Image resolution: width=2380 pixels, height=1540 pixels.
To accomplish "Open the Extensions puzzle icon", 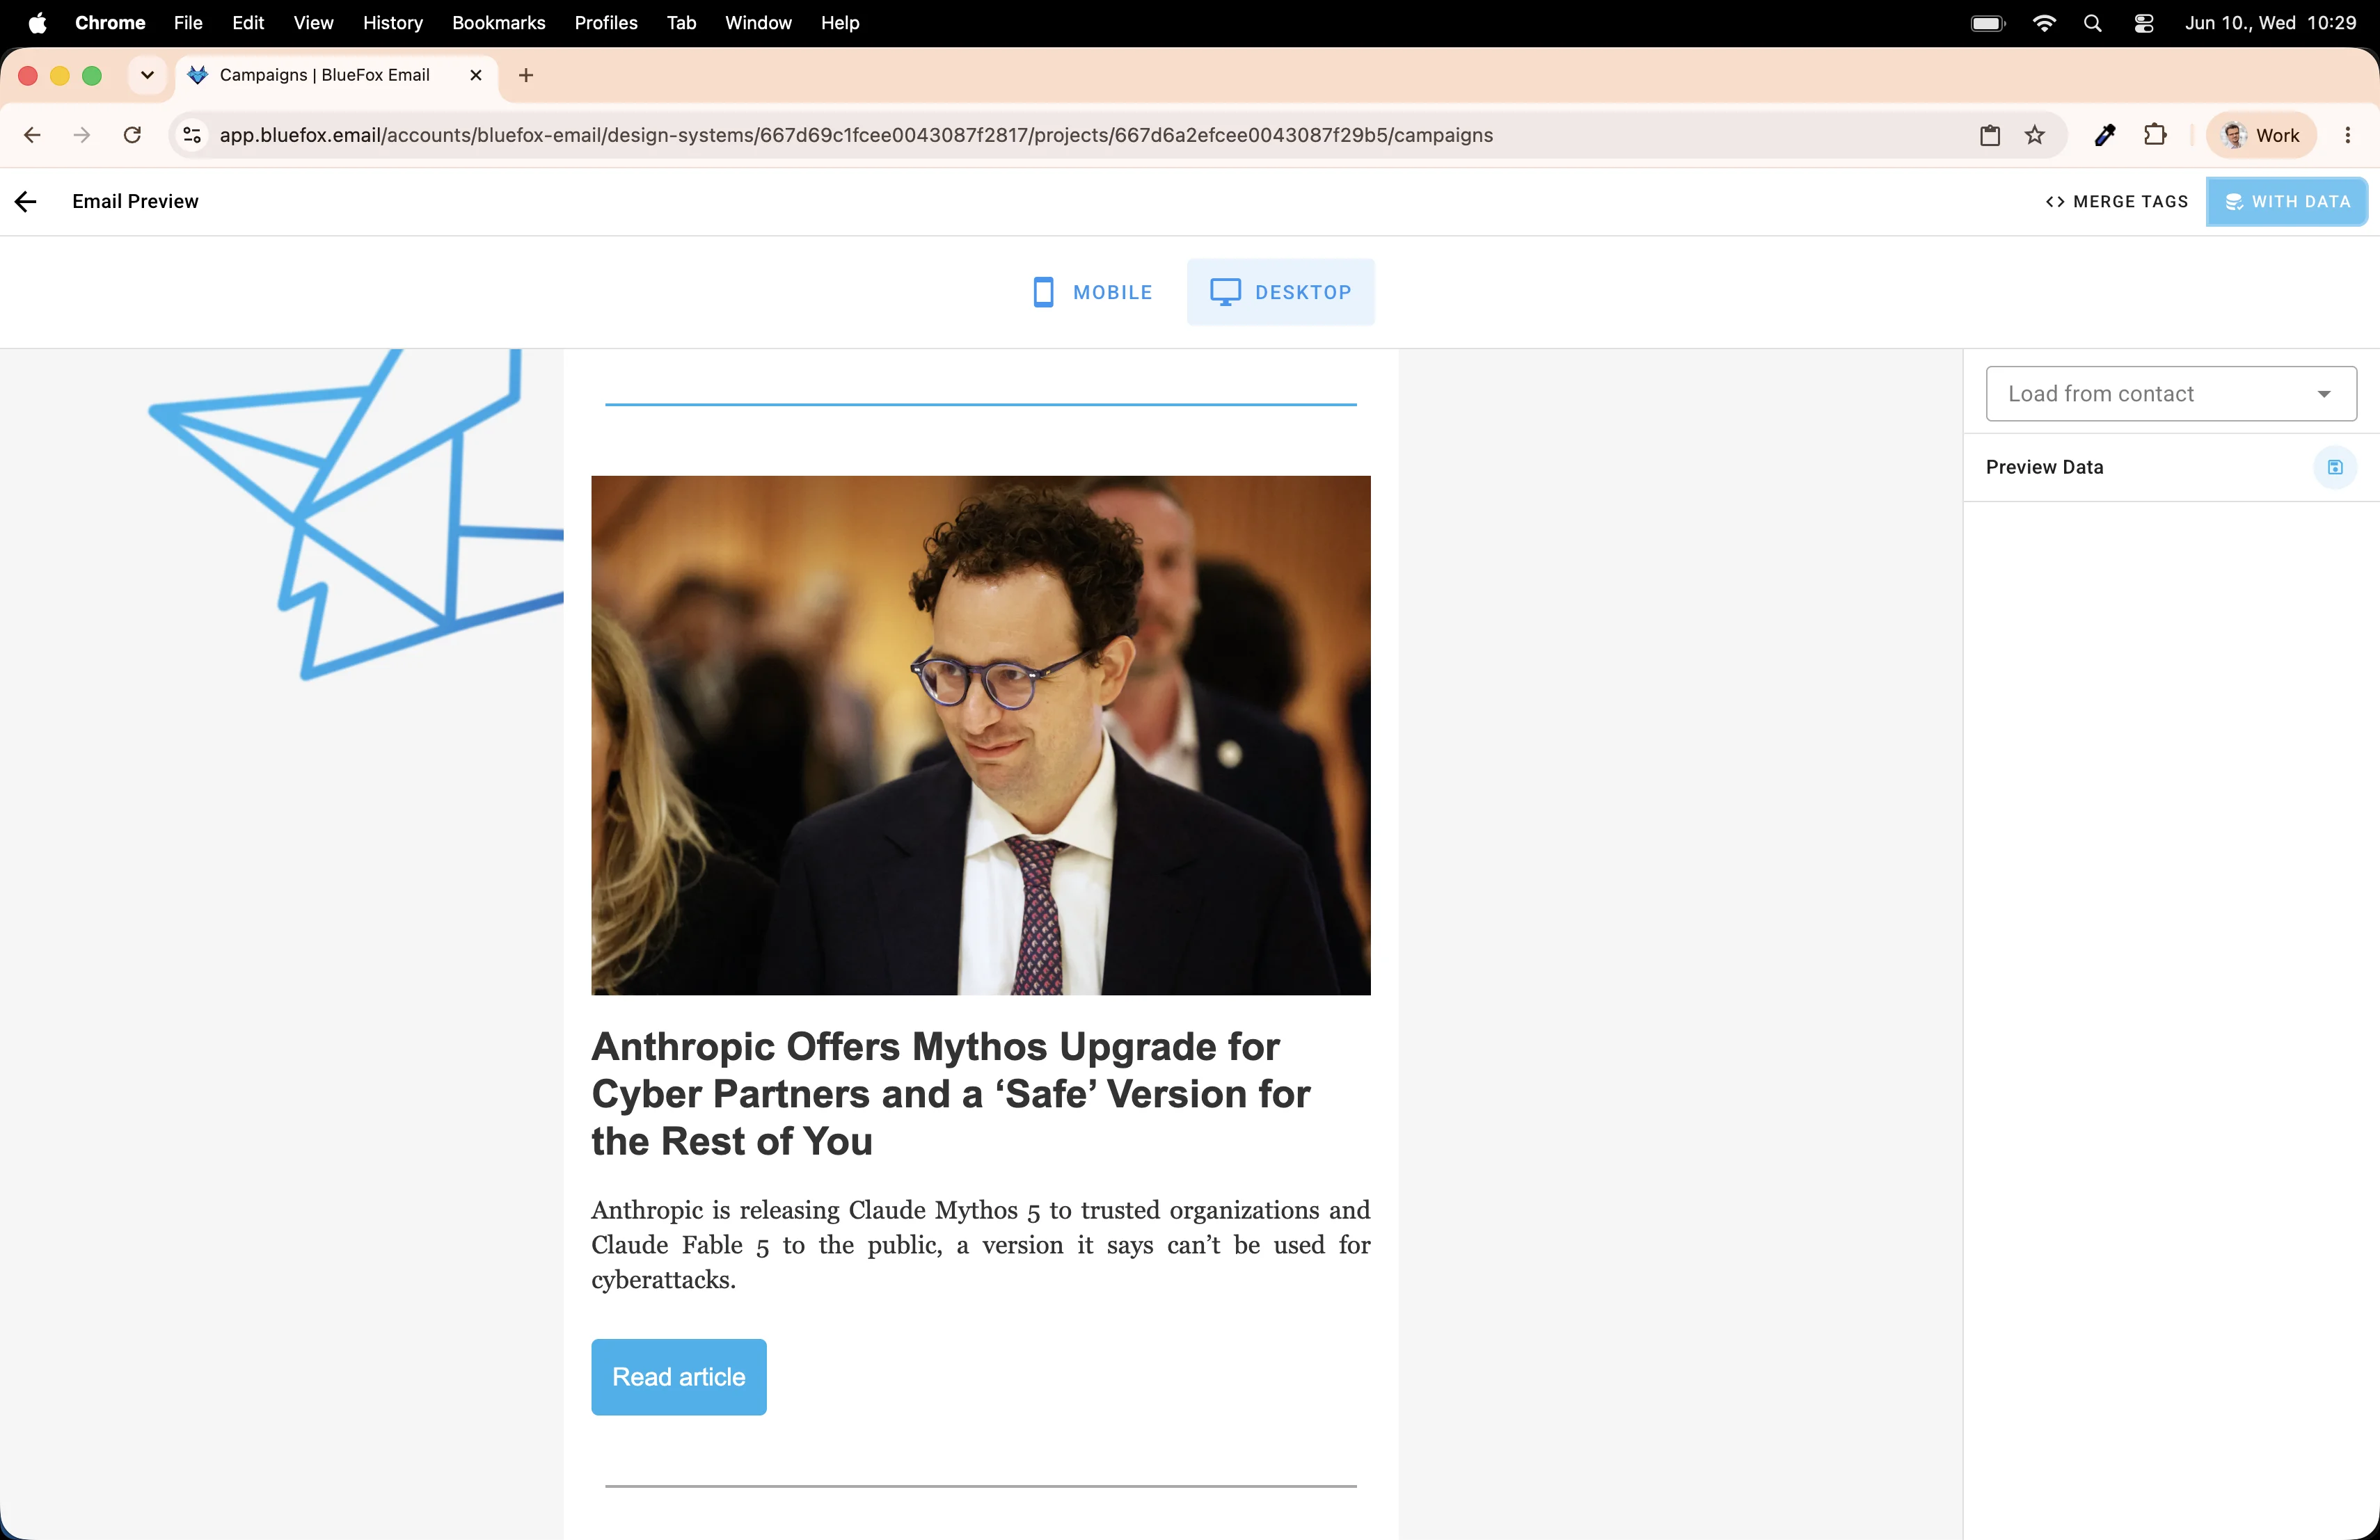I will pyautogui.click(x=2155, y=135).
